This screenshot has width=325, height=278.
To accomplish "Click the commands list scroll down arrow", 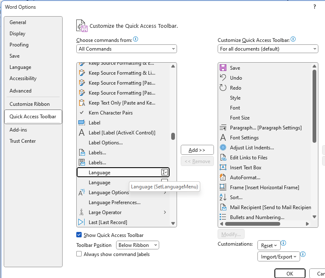I will pyautogui.click(x=173, y=223).
